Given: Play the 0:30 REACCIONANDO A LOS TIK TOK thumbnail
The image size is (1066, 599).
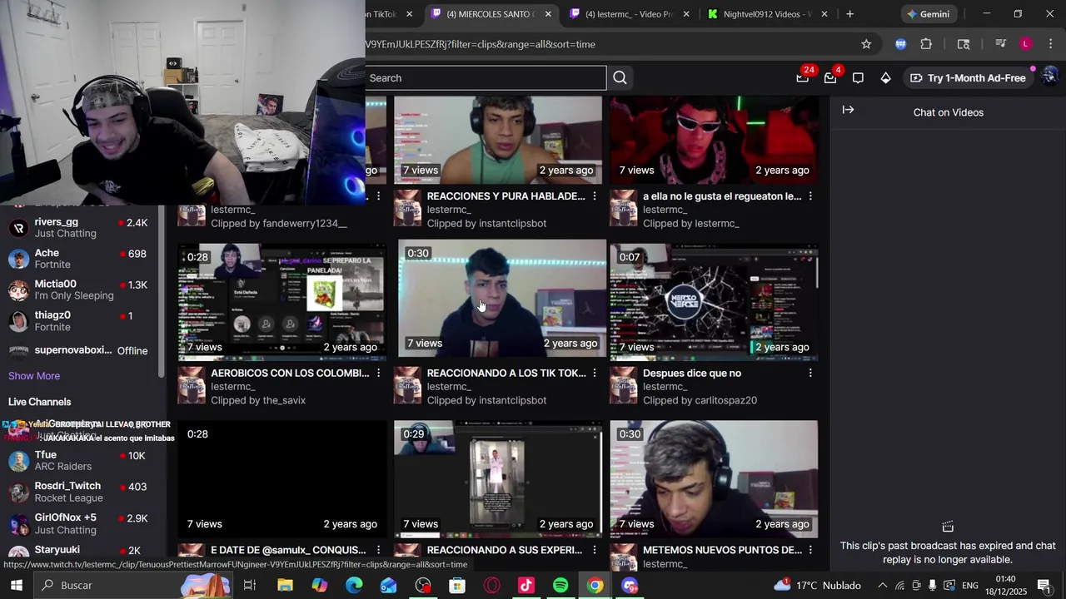Looking at the screenshot, I should pos(502,299).
